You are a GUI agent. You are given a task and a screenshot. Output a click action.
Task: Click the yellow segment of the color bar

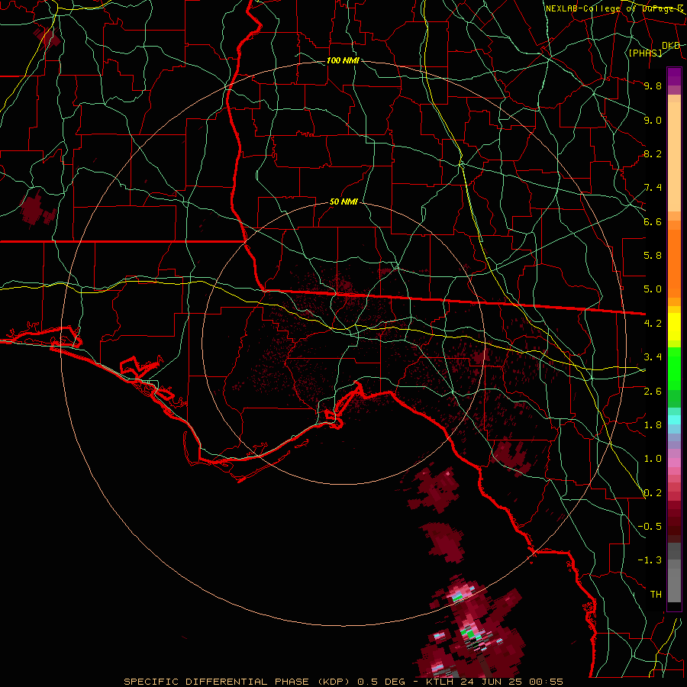pyautogui.click(x=674, y=327)
